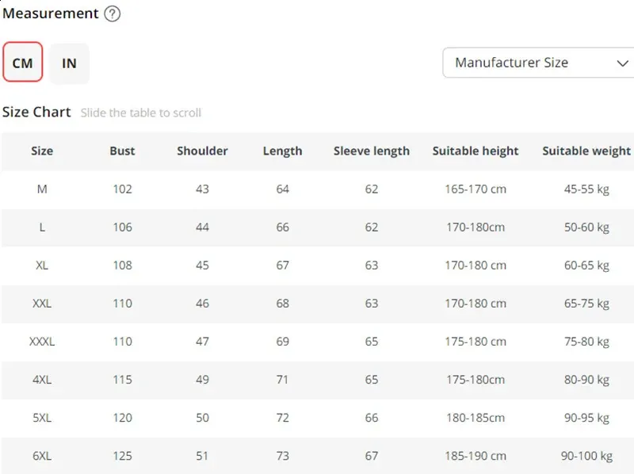Click the L suitable height 170-180cm cell
Viewport: 634px width, 474px height.
[x=475, y=227]
